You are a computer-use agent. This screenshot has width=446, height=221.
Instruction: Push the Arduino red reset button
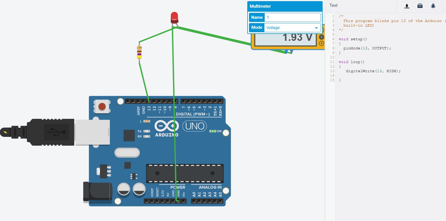[102, 107]
